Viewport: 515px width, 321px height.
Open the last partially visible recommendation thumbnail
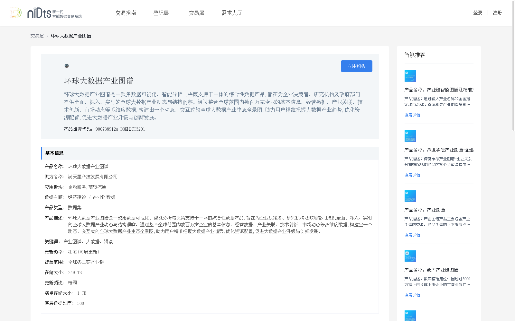point(410,316)
